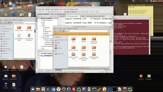Expand the sp folder in project tree

tap(40, 48)
